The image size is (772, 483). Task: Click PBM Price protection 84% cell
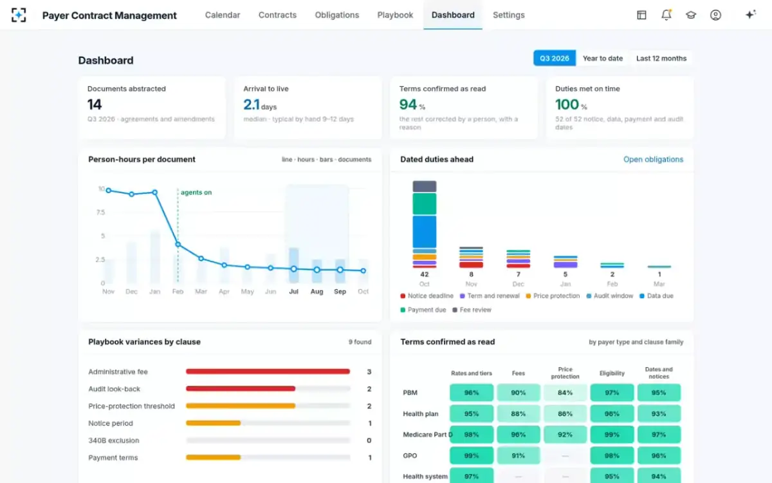click(565, 393)
